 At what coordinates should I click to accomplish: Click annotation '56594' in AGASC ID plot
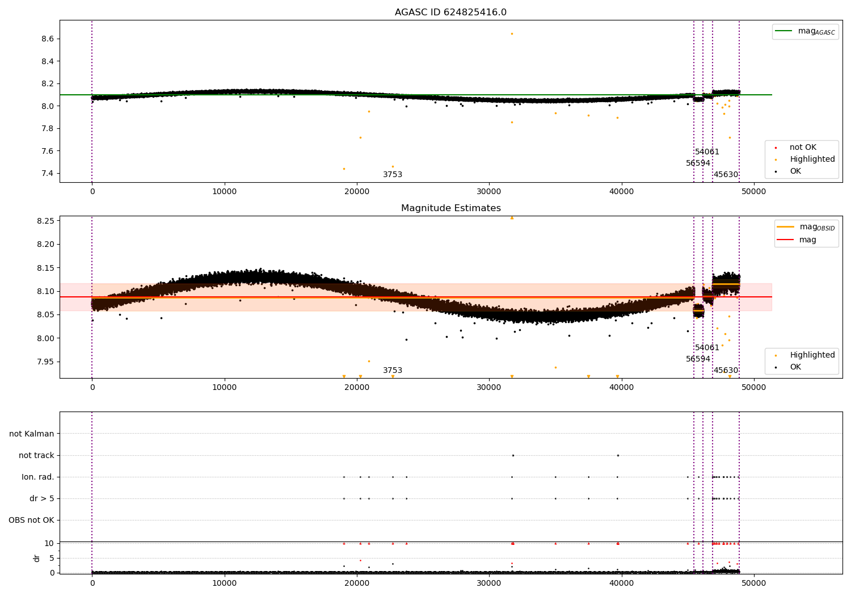698,163
